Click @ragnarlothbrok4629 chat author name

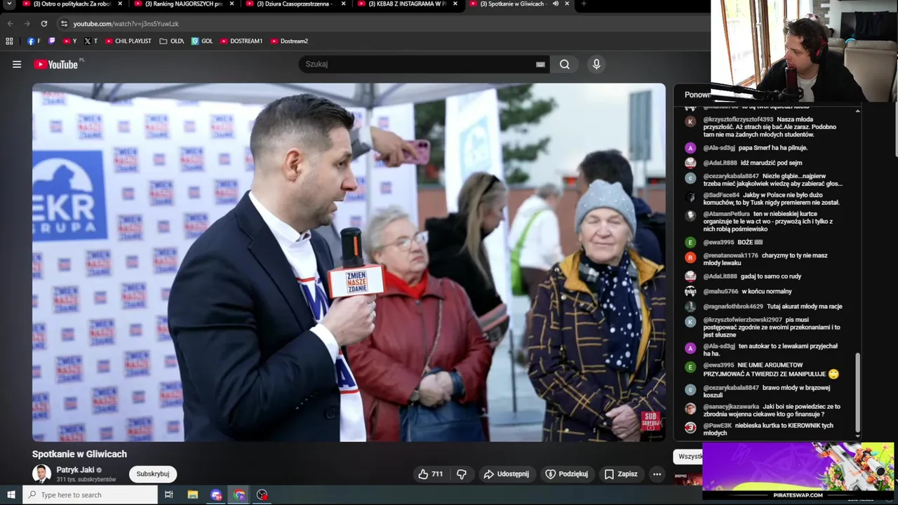tap(733, 307)
